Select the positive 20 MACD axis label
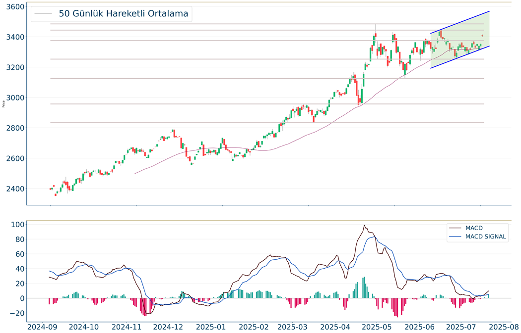The image size is (521, 333). click(20, 284)
